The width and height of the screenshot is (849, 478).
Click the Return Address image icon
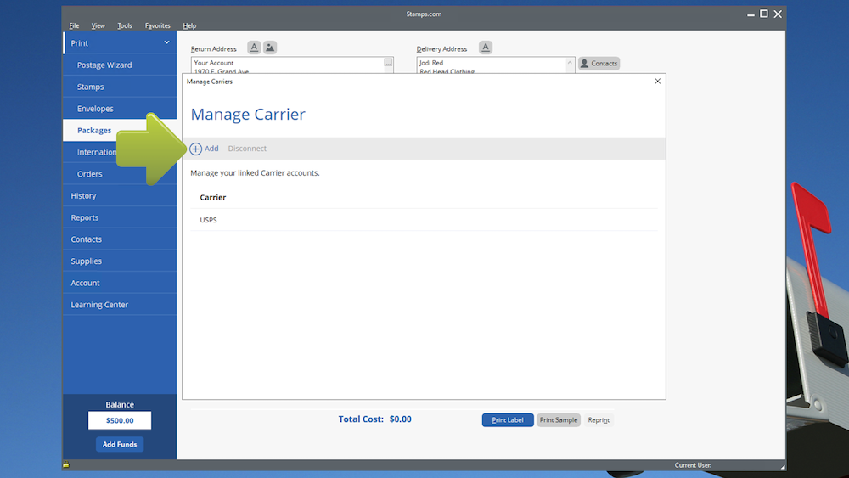click(270, 48)
